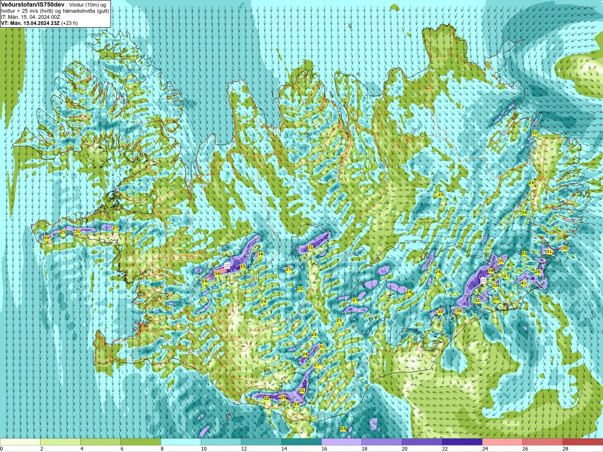The image size is (603, 452).
Task: Select the 20–22 m/s violet legend swatch
Action: point(422,442)
